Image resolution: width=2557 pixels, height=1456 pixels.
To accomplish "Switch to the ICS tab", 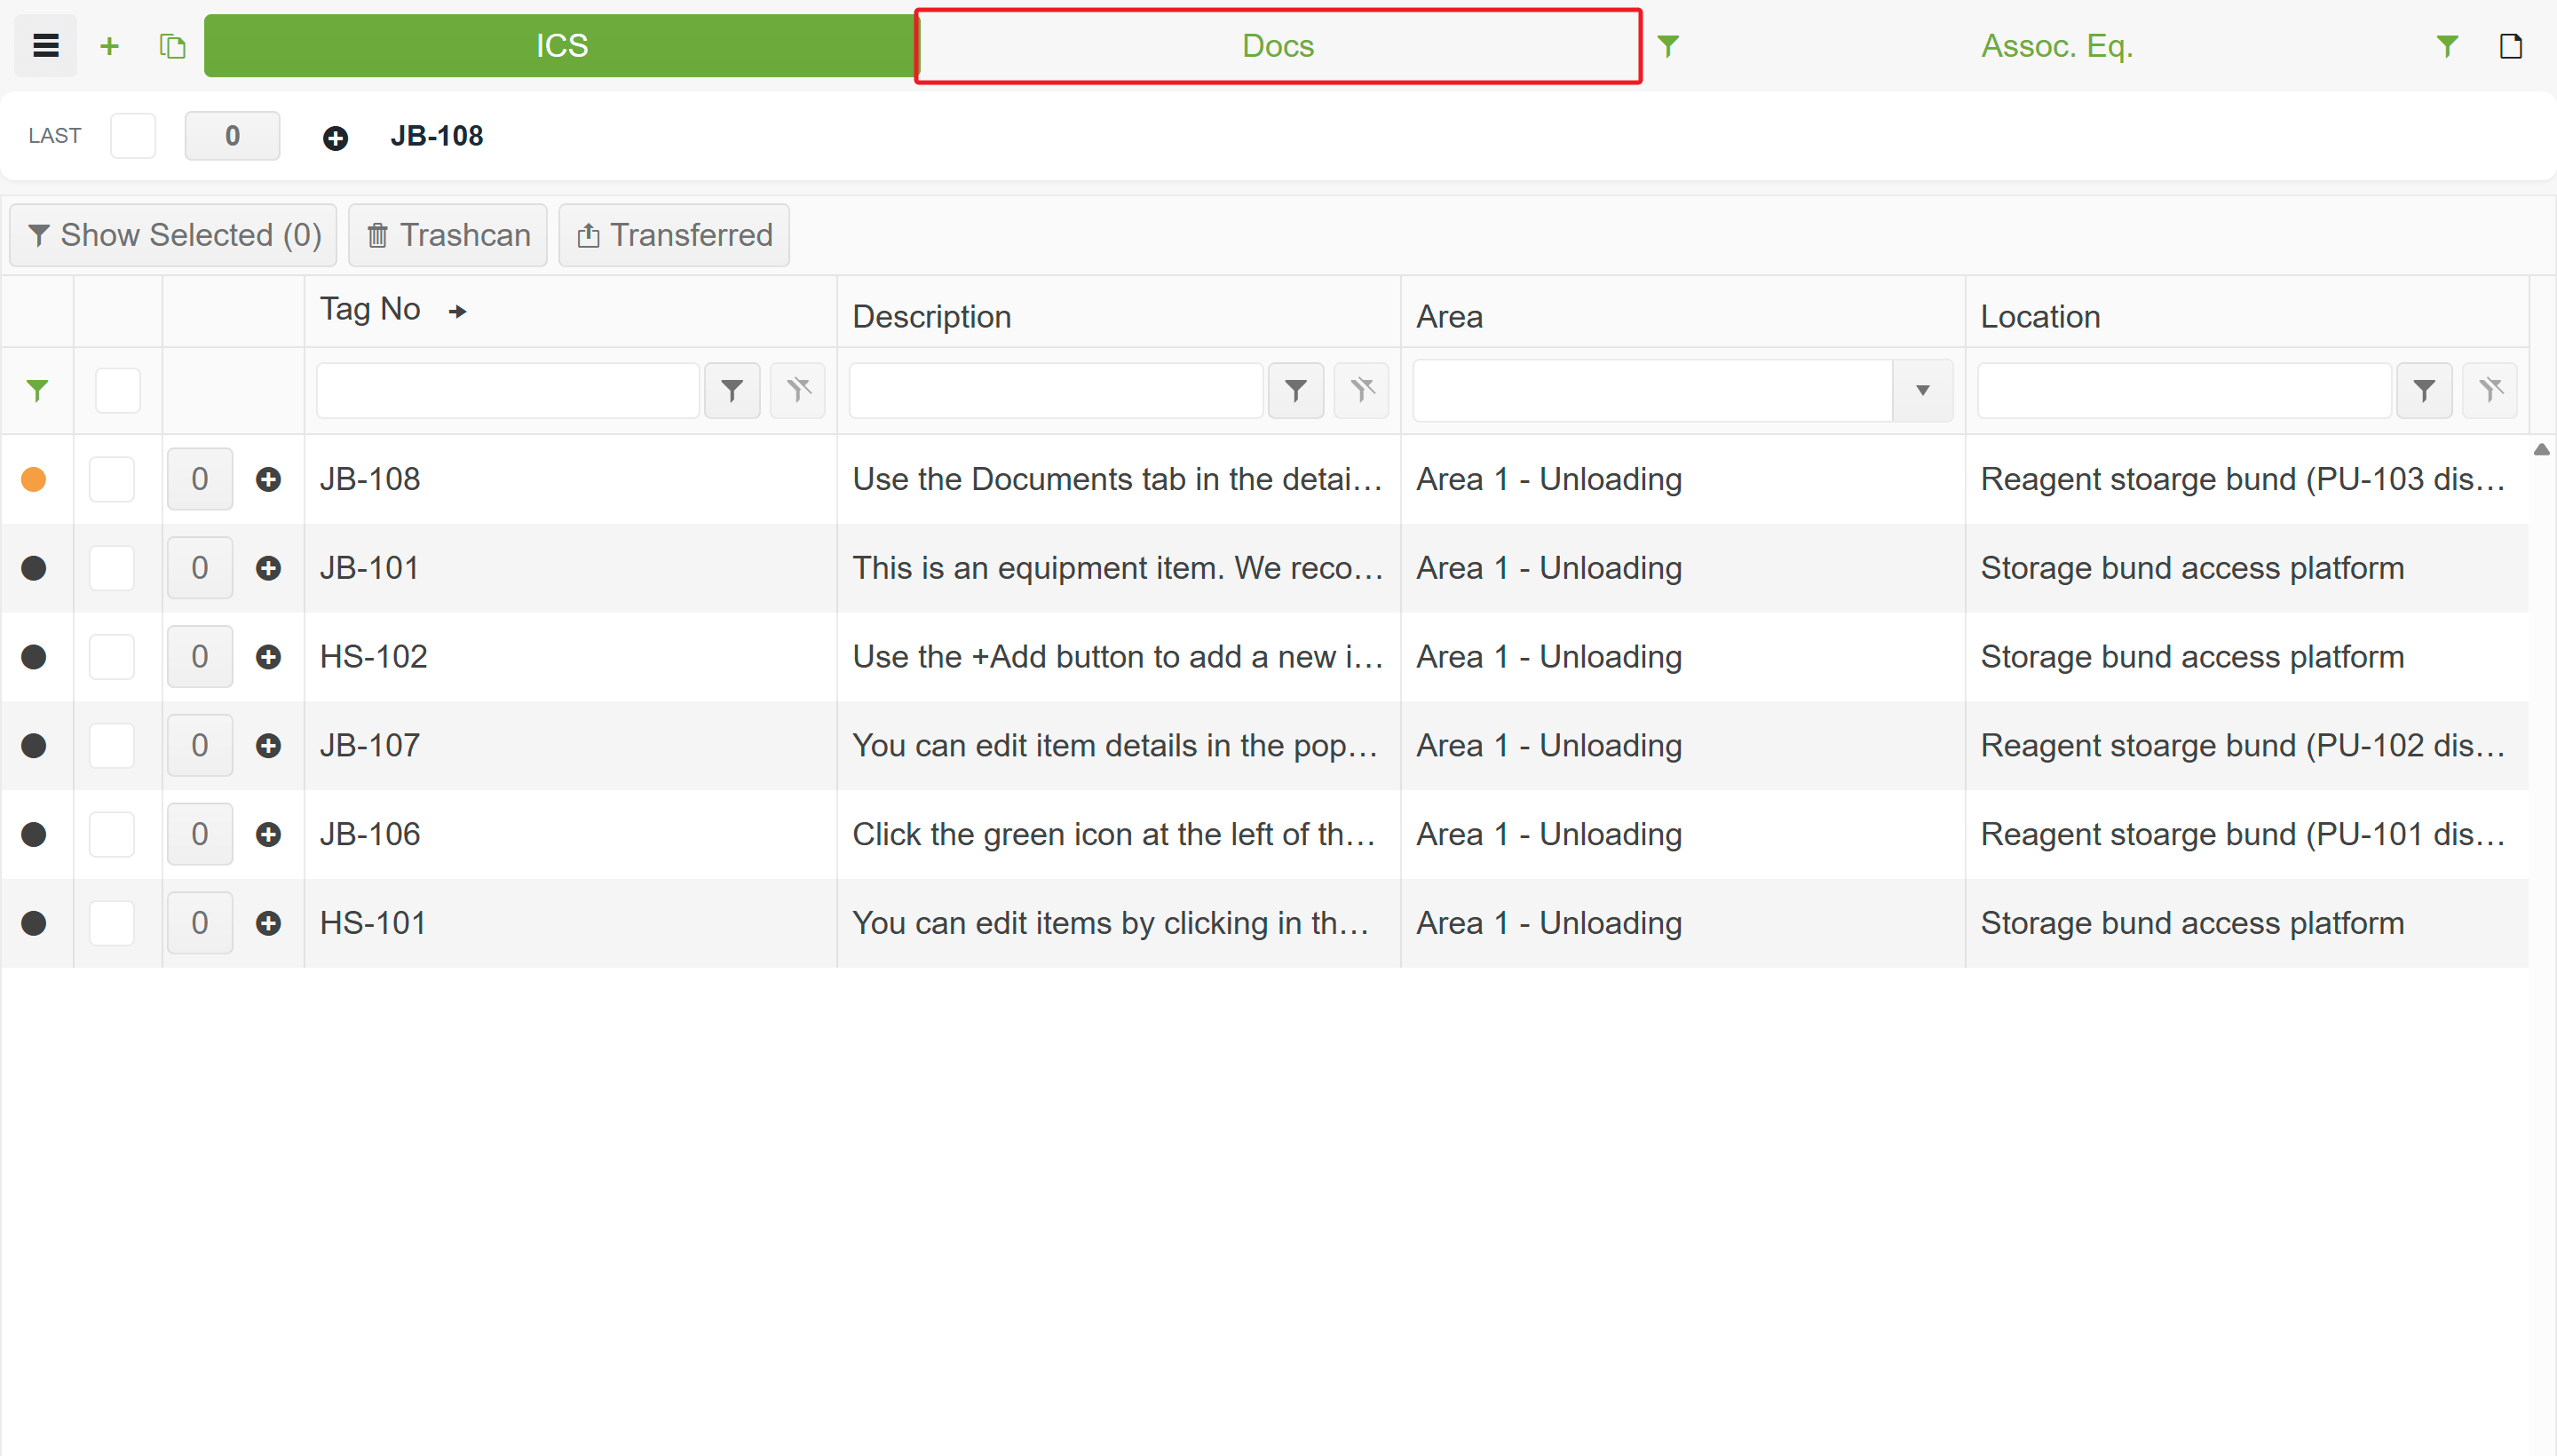I will (x=561, y=46).
